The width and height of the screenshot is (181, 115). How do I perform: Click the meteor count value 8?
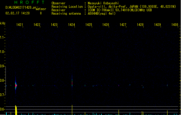coord(41,13)
